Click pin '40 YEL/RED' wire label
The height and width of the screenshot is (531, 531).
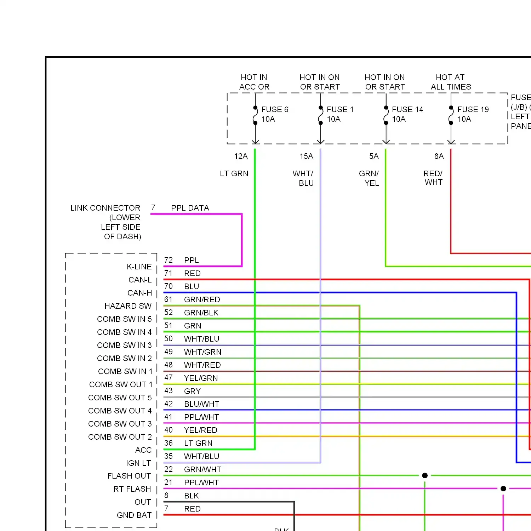191,430
